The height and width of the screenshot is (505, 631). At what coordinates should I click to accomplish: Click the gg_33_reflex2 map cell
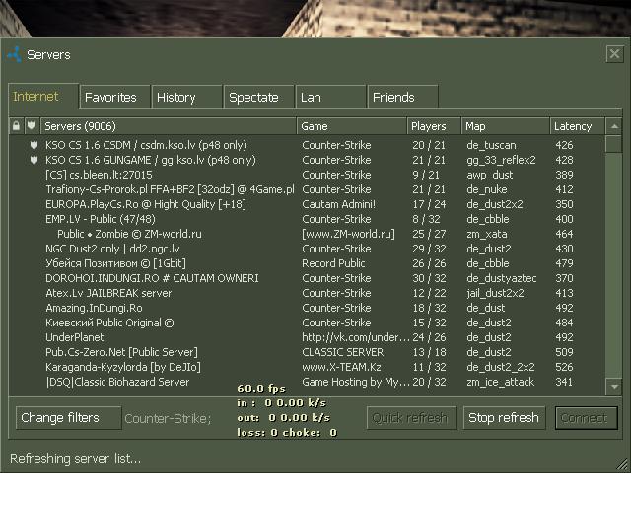(x=501, y=161)
